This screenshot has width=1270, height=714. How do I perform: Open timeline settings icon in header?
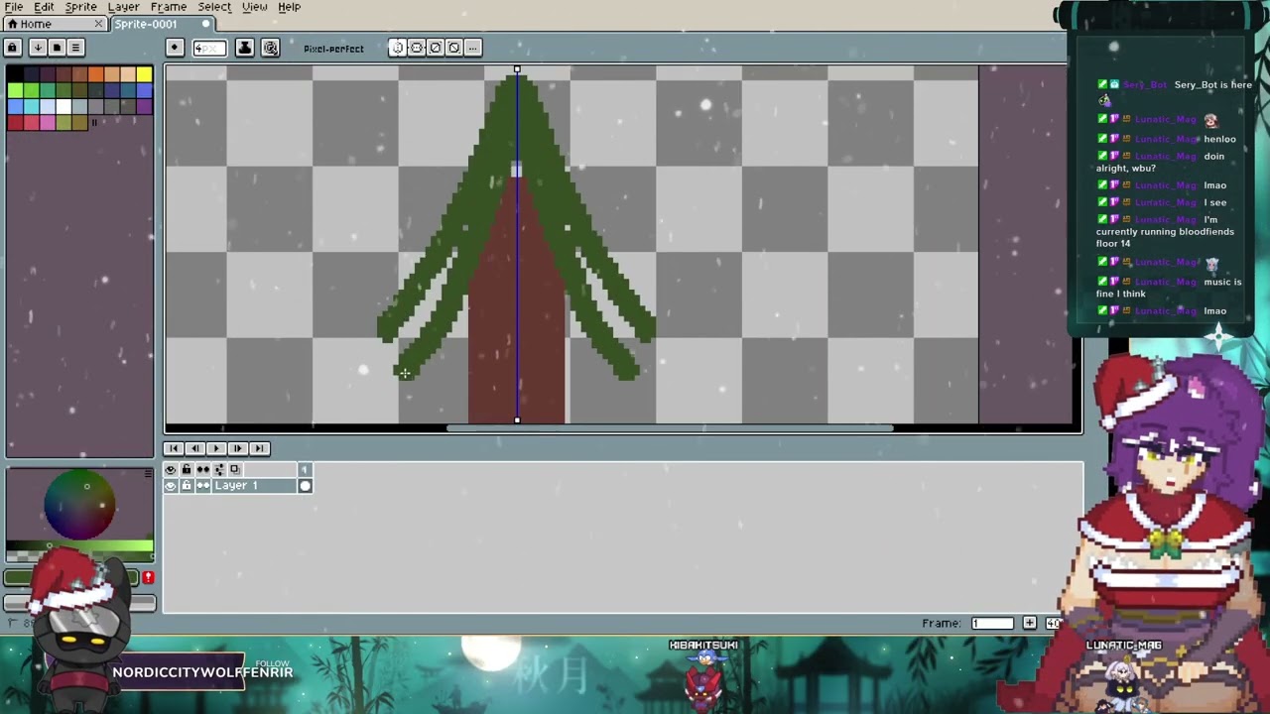click(218, 469)
